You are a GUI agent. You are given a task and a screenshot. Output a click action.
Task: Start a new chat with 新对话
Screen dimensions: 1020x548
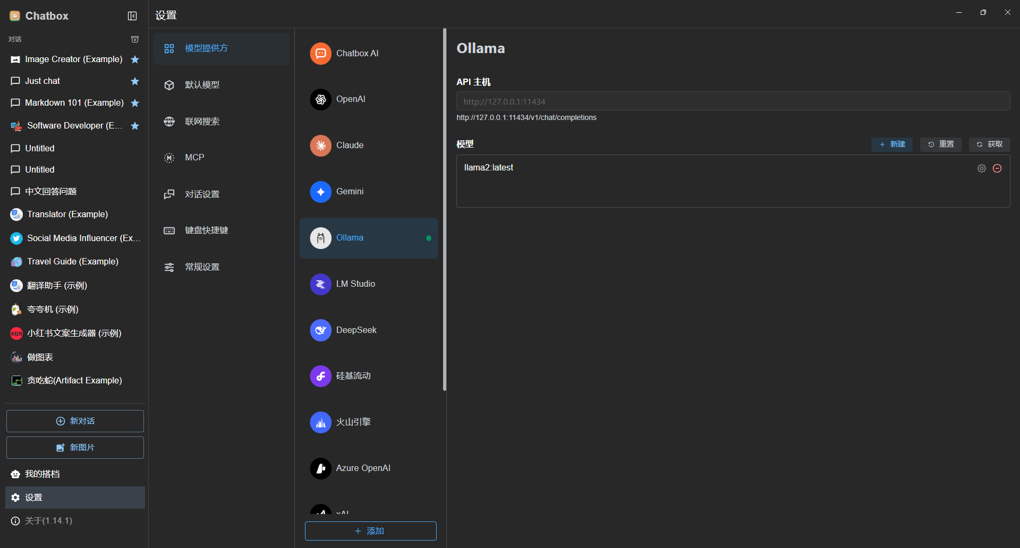point(75,421)
